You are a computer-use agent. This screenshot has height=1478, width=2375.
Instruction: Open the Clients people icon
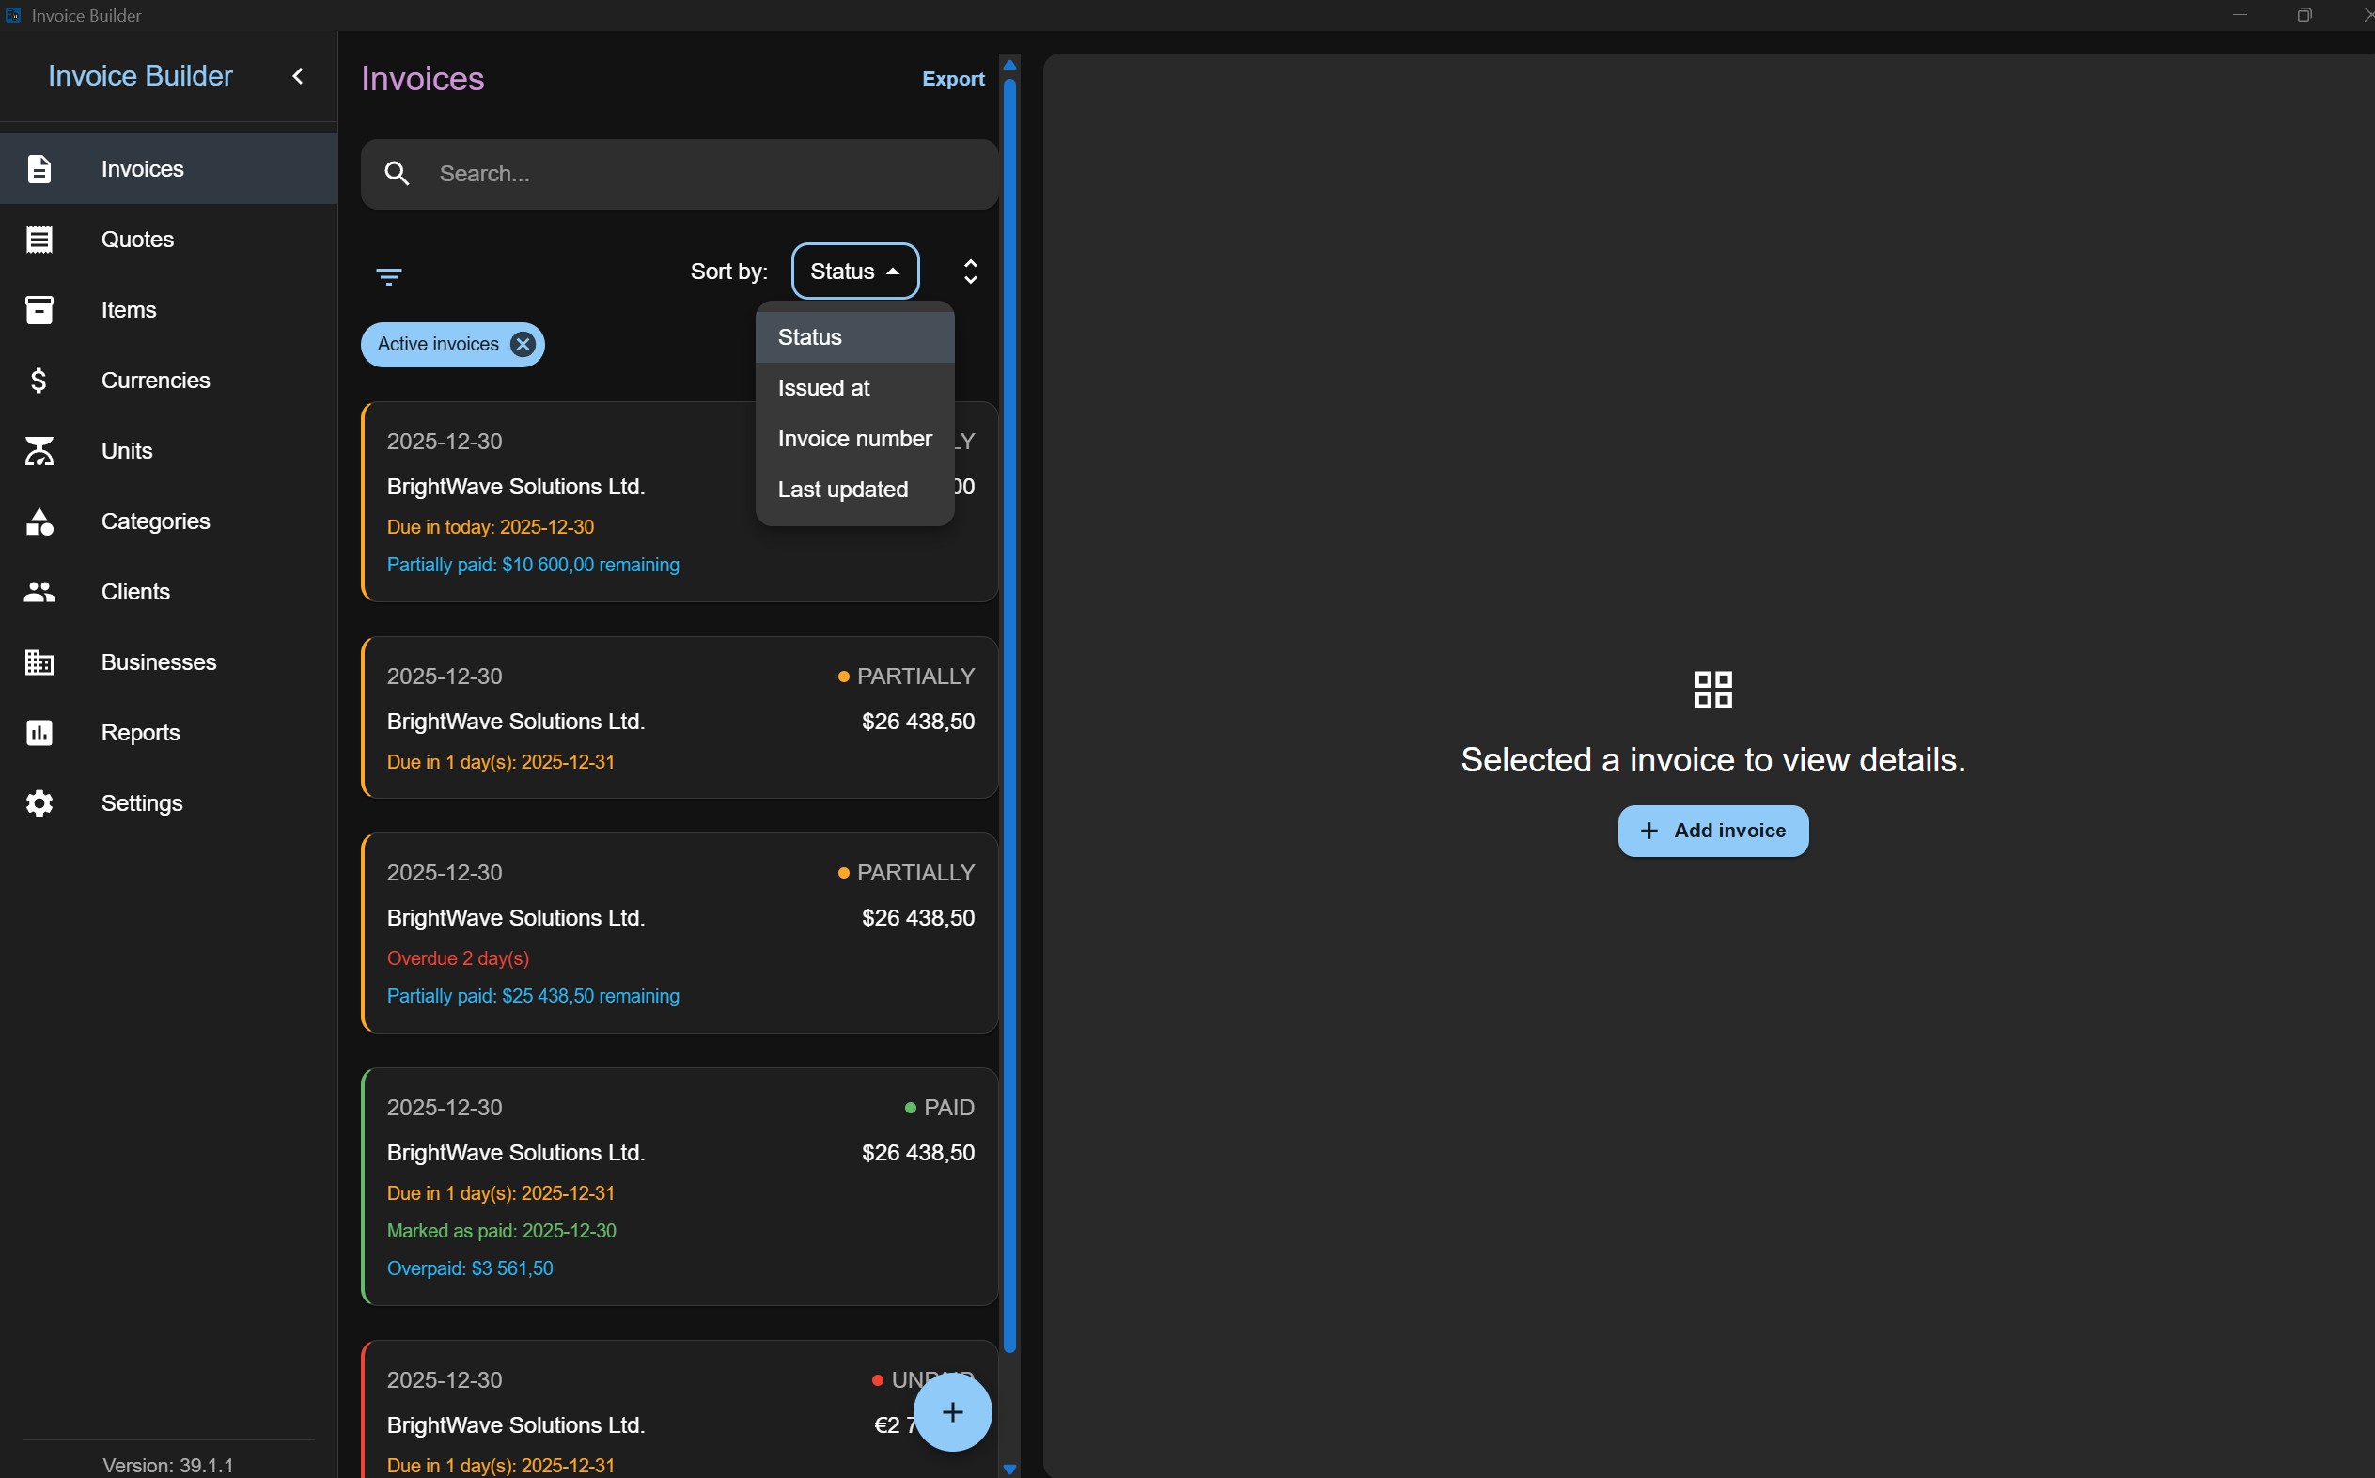pos(39,591)
